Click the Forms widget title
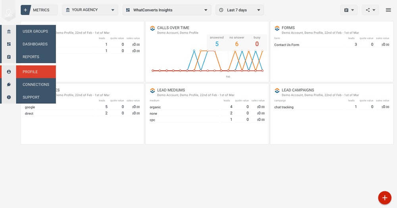Image resolution: width=397 pixels, height=208 pixels. tap(288, 28)
